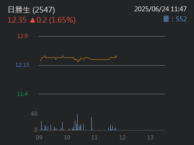Click the 60 volume axis label
The width and height of the screenshot is (194, 145).
[x=34, y=114]
